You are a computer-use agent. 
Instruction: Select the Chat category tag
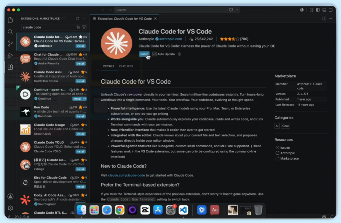click(285, 126)
